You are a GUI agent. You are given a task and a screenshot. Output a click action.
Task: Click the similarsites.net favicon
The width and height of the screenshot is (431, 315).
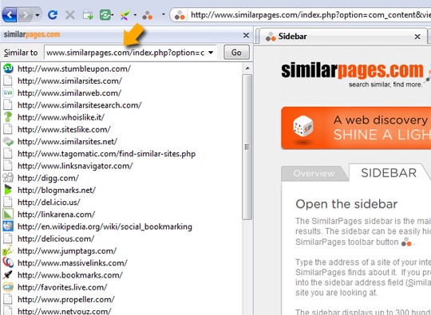pyautogui.click(x=8, y=141)
